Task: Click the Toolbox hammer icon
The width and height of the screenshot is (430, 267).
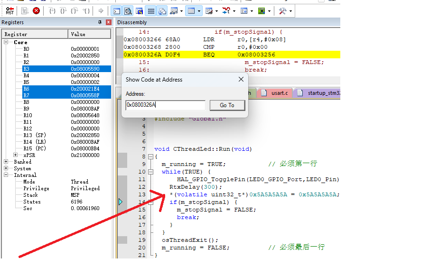Action: pyautogui.click(x=282, y=11)
